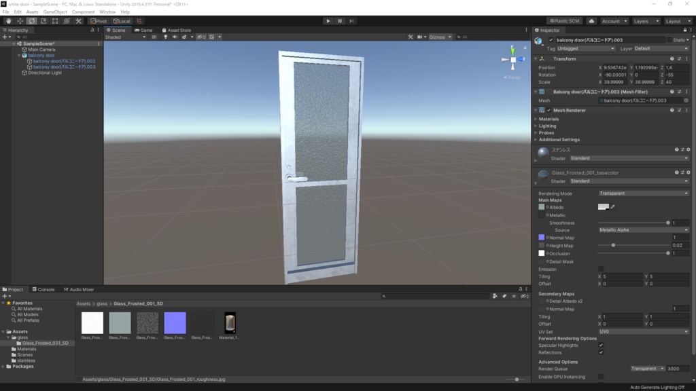Select balcony door .002 object
The height and width of the screenshot is (391, 696).
click(64, 61)
